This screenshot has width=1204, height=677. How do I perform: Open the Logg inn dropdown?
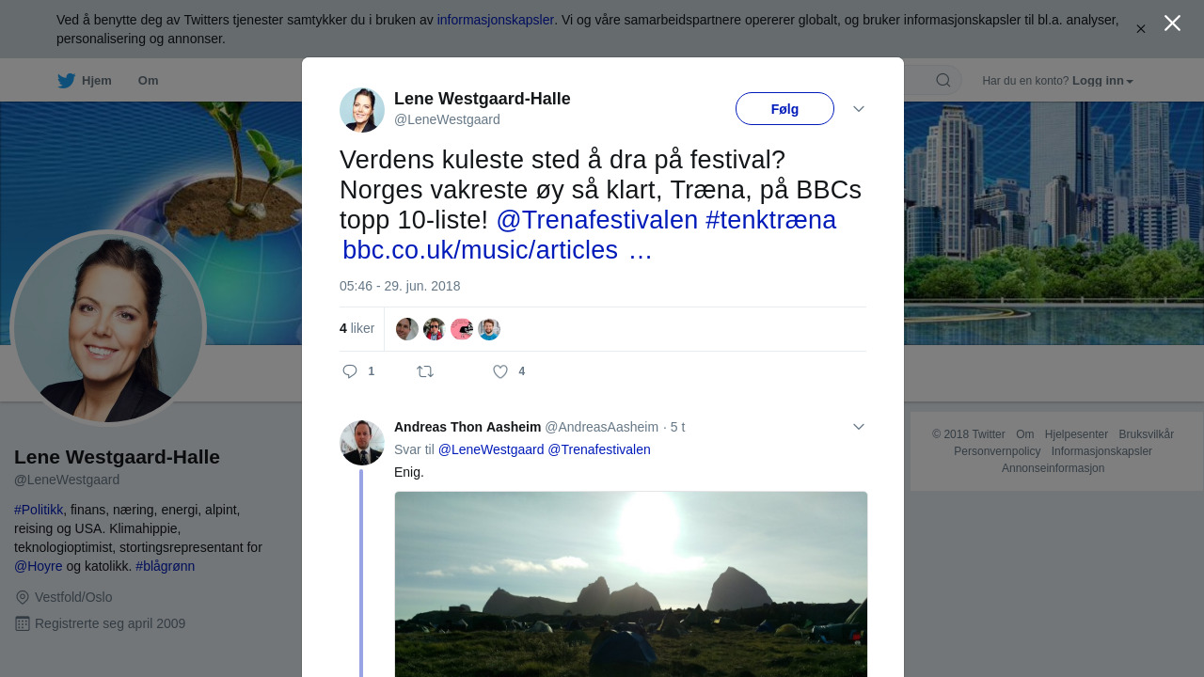(1102, 81)
